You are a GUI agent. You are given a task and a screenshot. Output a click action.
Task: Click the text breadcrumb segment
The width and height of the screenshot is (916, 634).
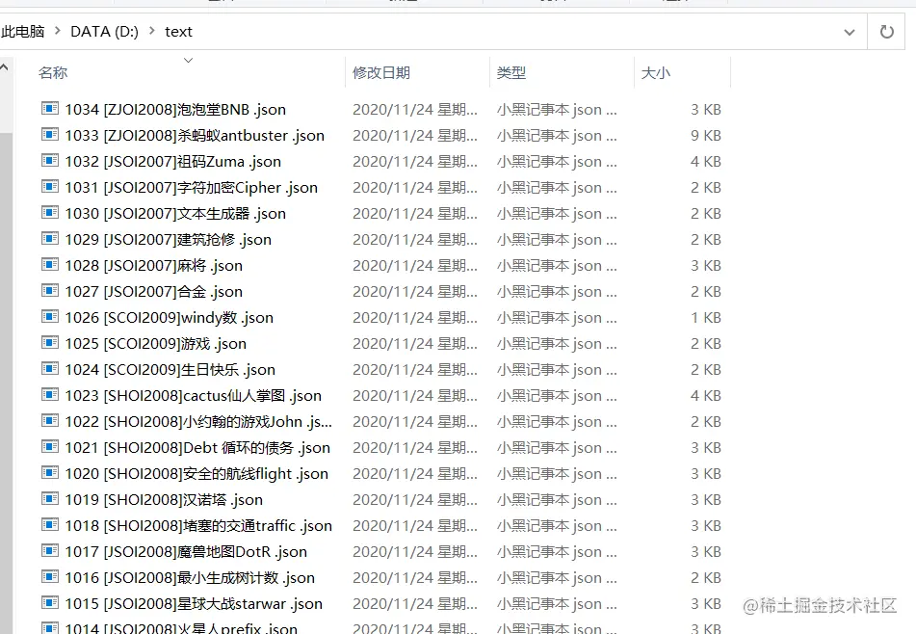(177, 31)
